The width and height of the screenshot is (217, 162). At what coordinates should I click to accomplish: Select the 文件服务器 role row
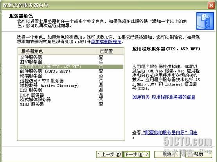click(x=71, y=57)
